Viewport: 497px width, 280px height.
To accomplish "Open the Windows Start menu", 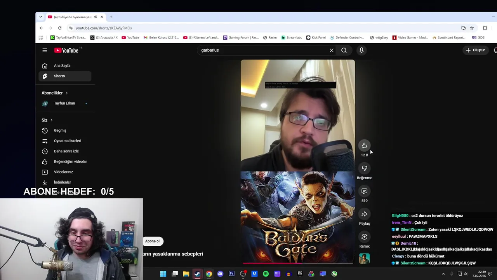I will pos(163,274).
